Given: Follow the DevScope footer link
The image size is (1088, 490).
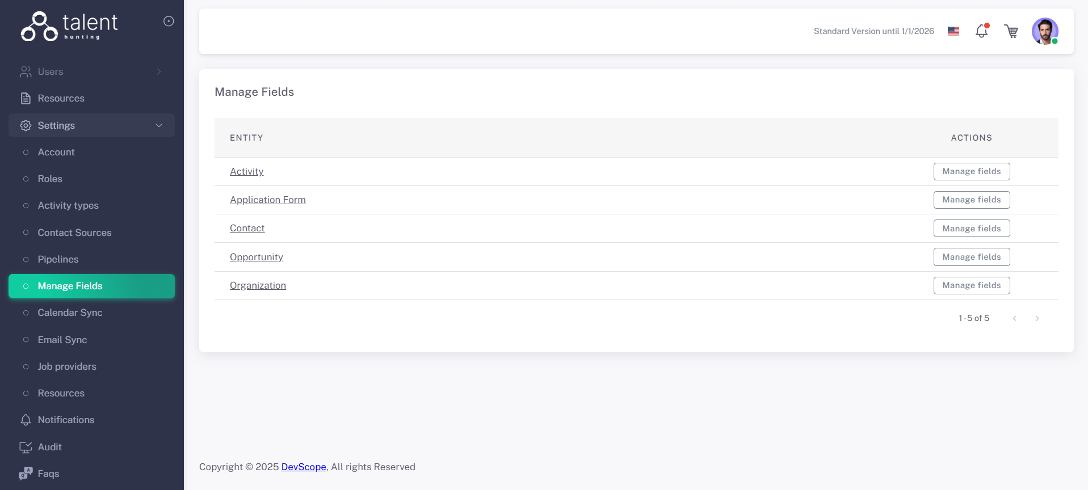Looking at the screenshot, I should tap(304, 467).
